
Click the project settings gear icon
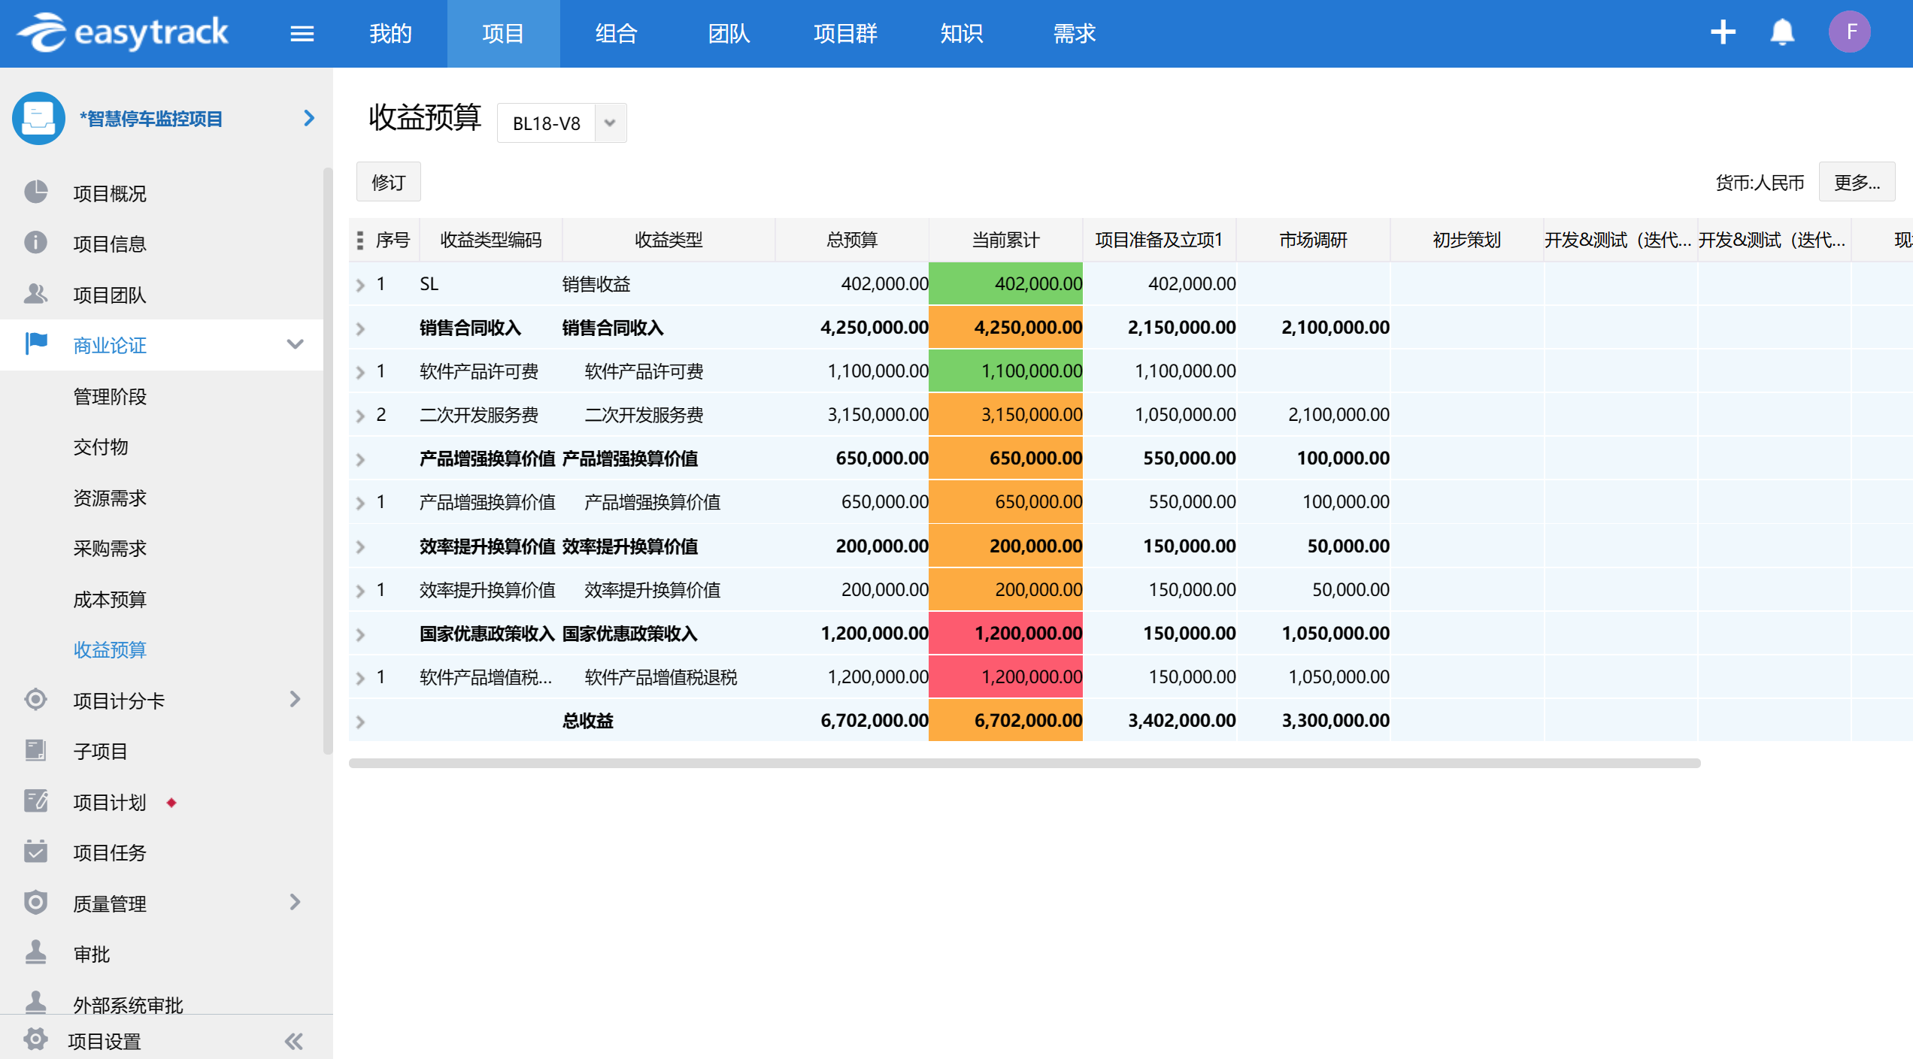pyautogui.click(x=35, y=1039)
